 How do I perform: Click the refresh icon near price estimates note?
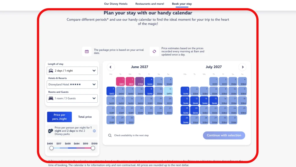[x=154, y=52]
